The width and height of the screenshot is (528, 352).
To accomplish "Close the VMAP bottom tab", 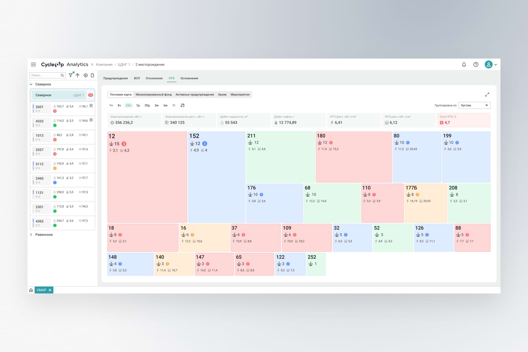I will (x=50, y=290).
